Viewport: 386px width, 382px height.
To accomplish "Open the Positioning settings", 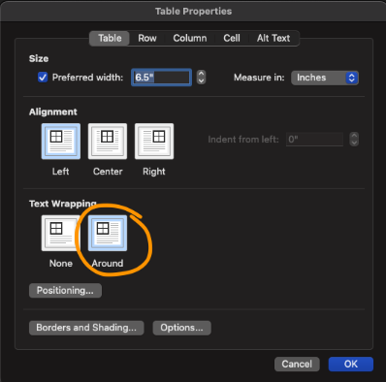I will 65,291.
